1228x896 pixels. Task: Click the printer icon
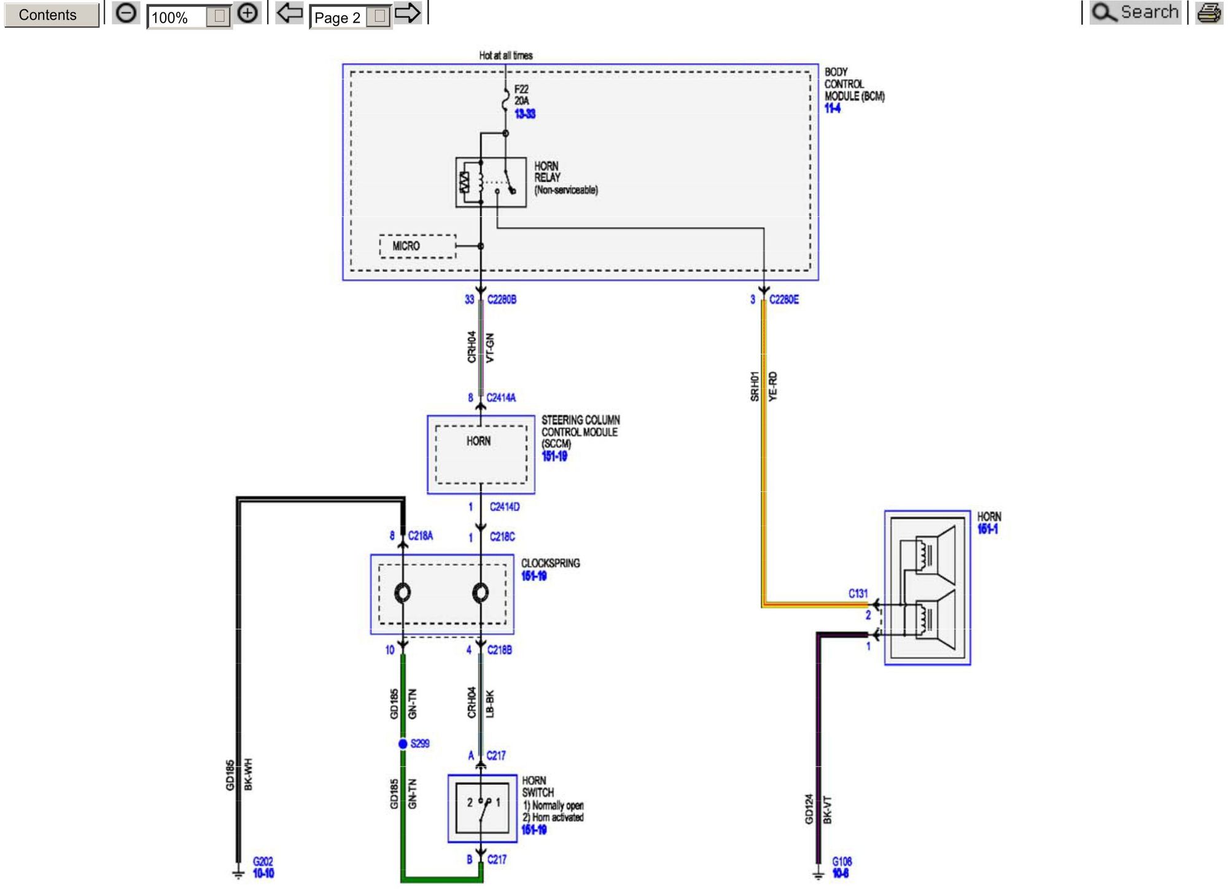pos(1208,13)
